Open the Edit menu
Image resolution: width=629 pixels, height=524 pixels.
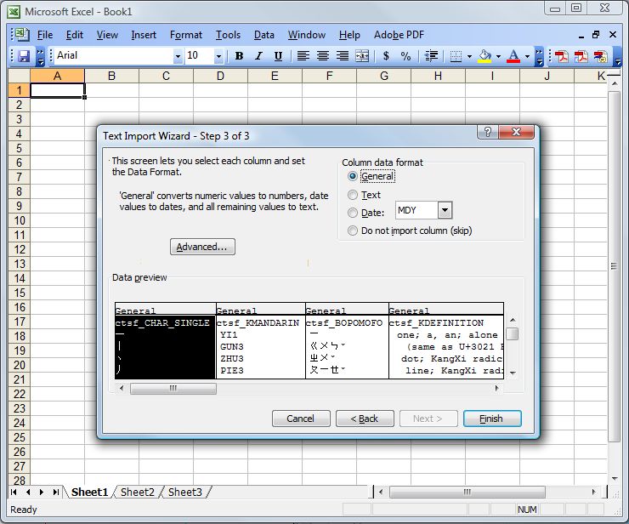pyautogui.click(x=75, y=35)
